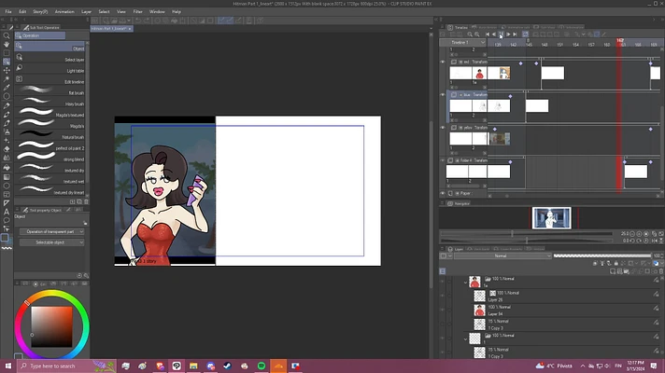
Task: Toggle visibility of folder 1a layer
Action: [443, 282]
